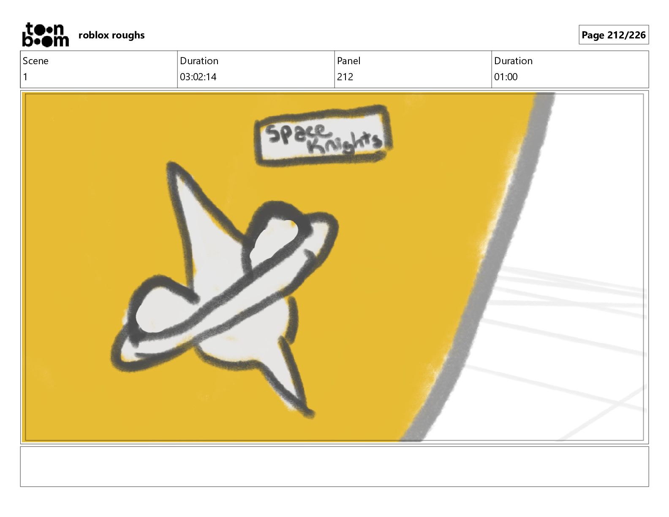Click the Toon Boom logo
Viewport: 669px width, 517px height.
coord(45,35)
